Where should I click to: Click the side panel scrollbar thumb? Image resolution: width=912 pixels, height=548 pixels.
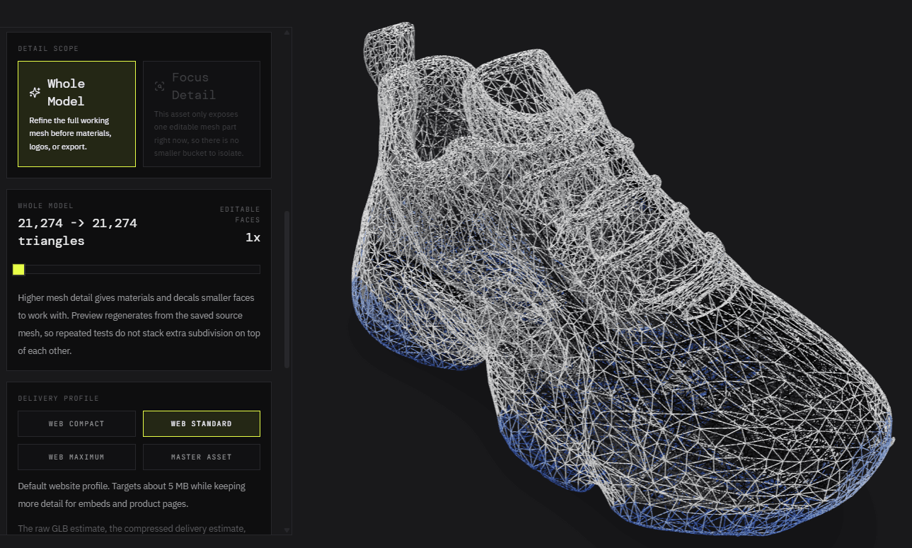(287, 289)
